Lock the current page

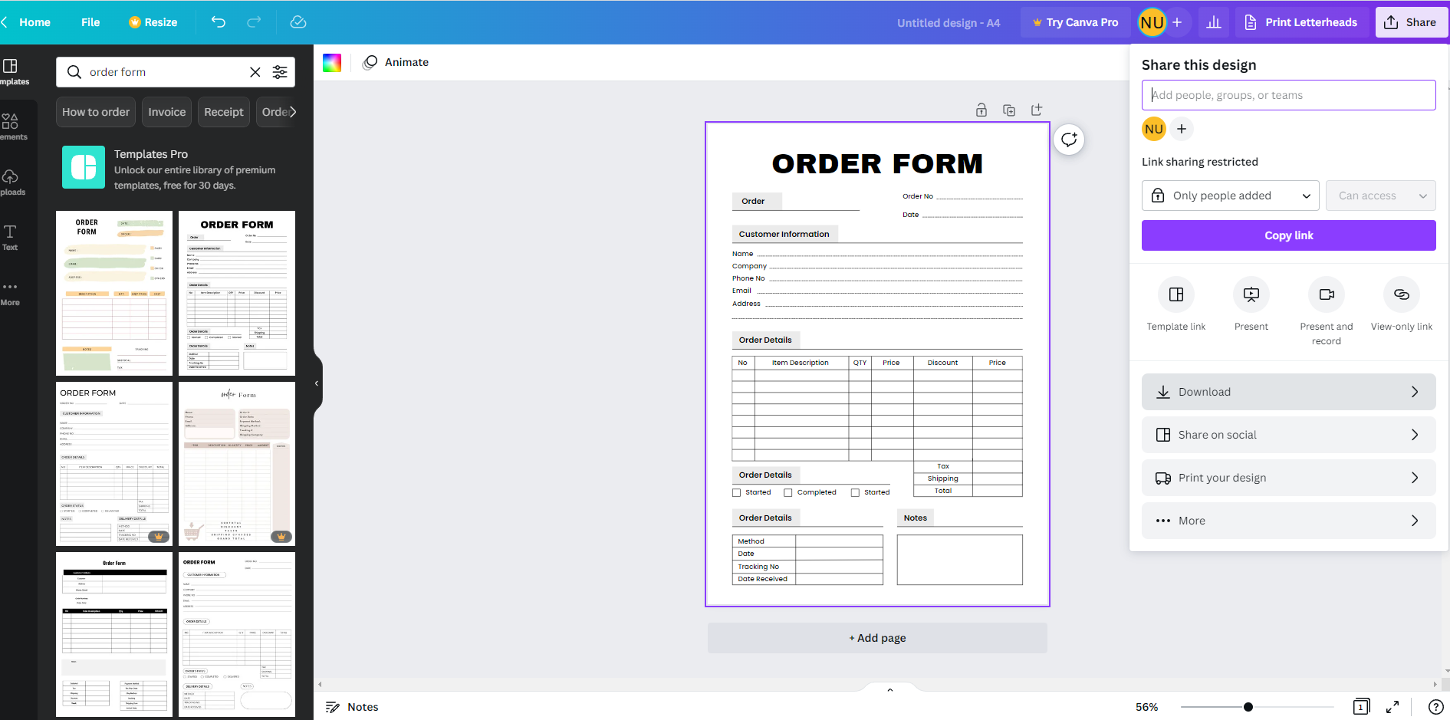(981, 110)
